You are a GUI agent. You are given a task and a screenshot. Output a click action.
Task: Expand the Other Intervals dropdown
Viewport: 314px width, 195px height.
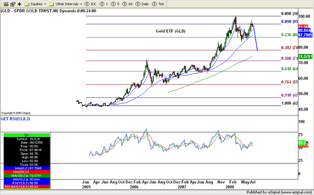(66, 4)
